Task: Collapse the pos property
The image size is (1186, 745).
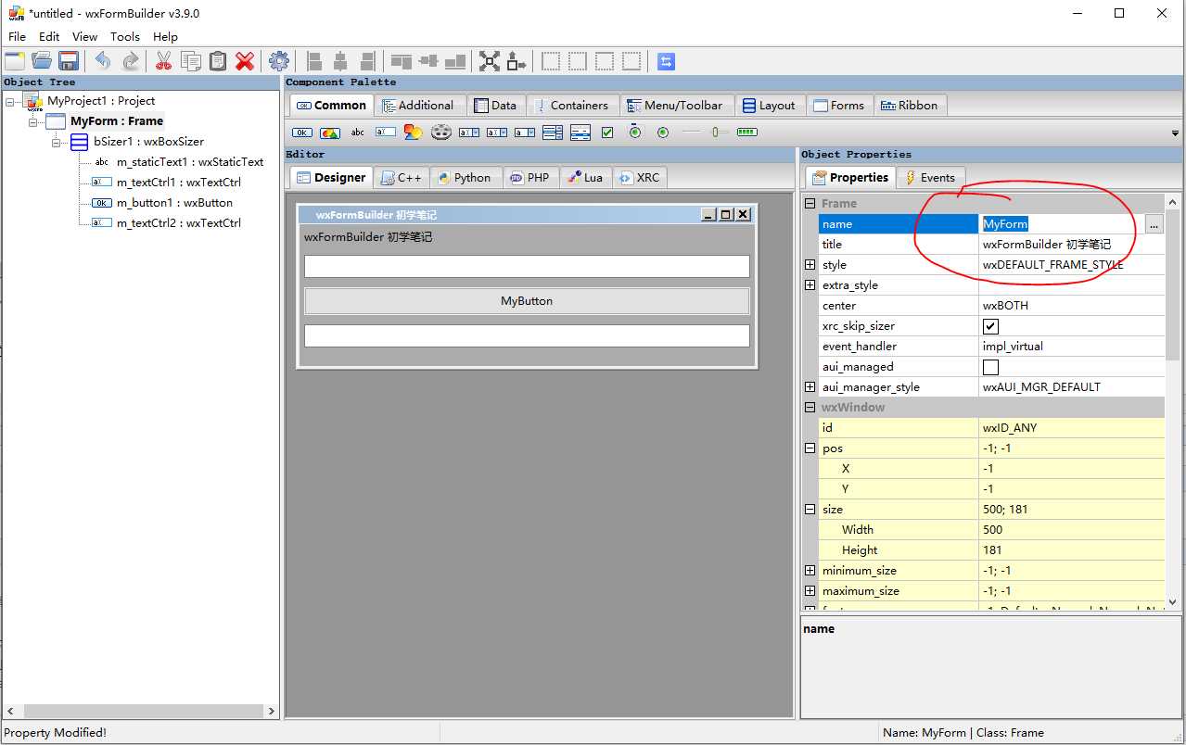Action: pyautogui.click(x=810, y=448)
